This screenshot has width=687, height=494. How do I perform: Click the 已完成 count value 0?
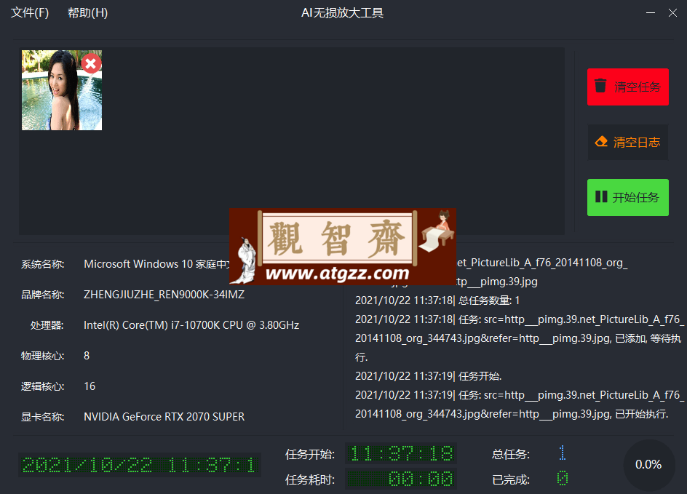(x=563, y=478)
